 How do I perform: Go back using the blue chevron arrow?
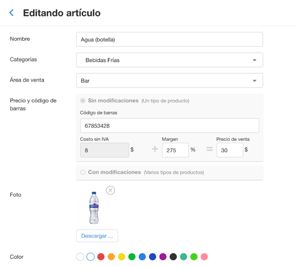pyautogui.click(x=11, y=13)
